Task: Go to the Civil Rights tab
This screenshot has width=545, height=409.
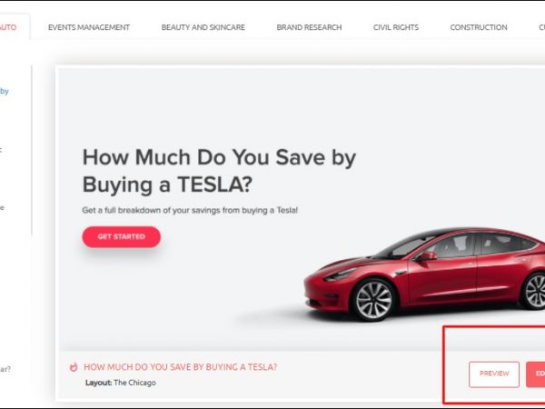Action: [x=396, y=27]
